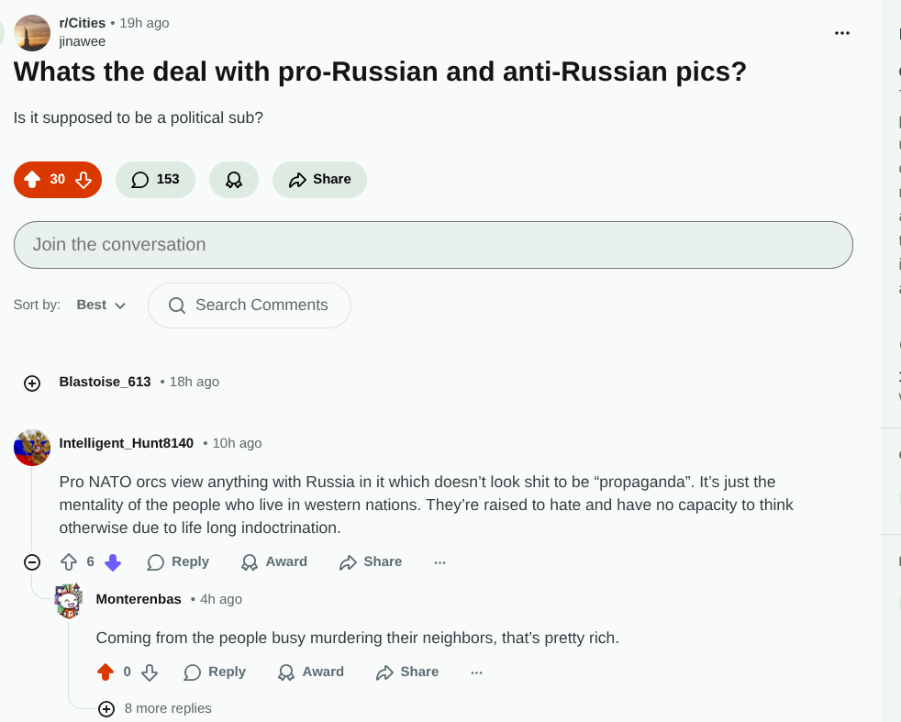The height and width of the screenshot is (722, 901).
Task: Award Intelligent_Hunt8140's comment
Action: pos(273,562)
